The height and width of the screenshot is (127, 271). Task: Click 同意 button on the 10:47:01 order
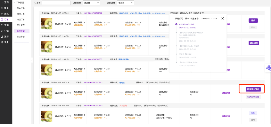pos(253,113)
